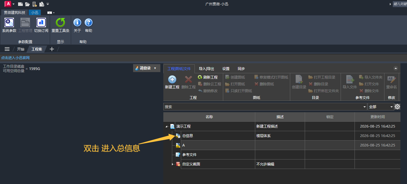The height and width of the screenshot is (184, 407).
Task: Click 删除目录 delete directory
Action: [x=318, y=84]
